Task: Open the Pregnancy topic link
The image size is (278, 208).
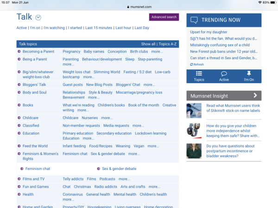Action: tap(71, 51)
